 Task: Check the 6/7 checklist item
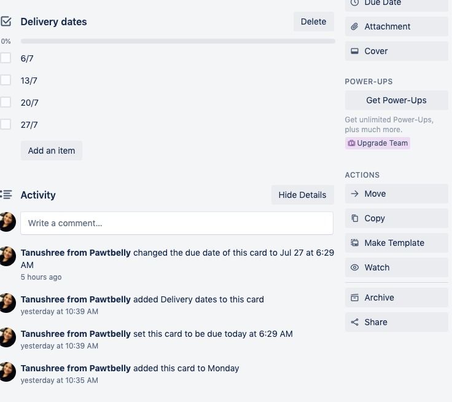[x=6, y=58]
